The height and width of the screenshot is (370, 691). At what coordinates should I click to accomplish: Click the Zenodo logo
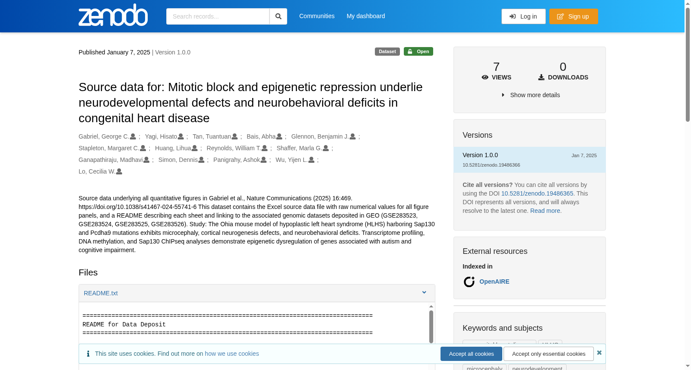point(113,16)
